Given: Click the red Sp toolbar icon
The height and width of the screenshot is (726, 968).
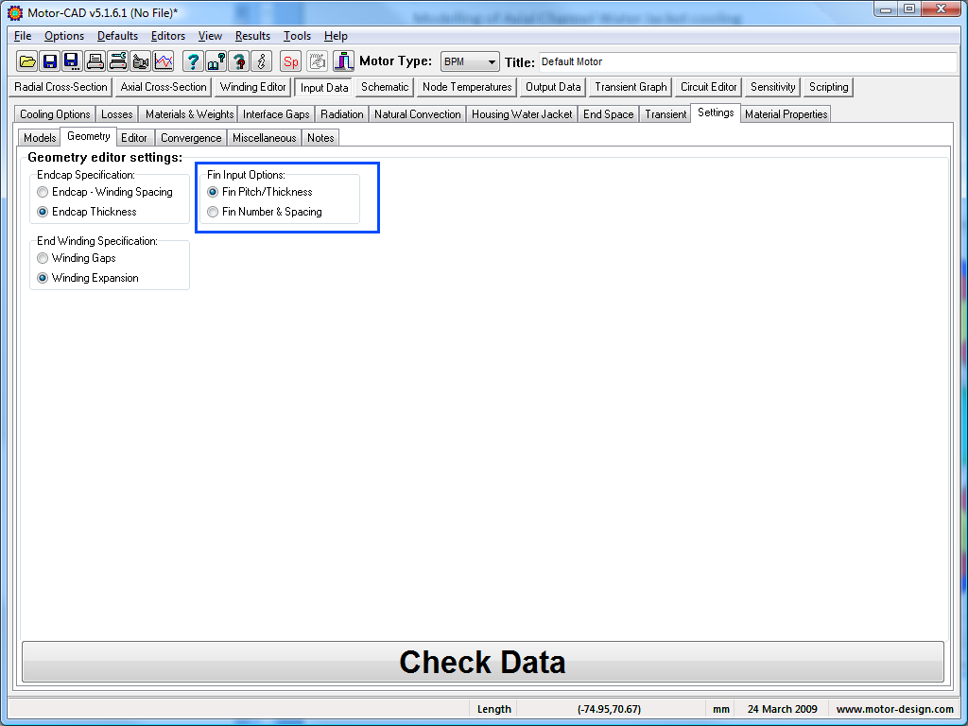Looking at the screenshot, I should tap(291, 61).
